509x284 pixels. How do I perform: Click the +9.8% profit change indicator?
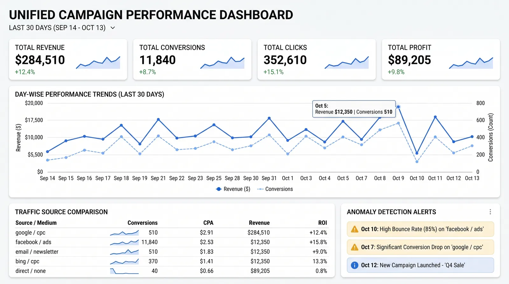pos(396,72)
